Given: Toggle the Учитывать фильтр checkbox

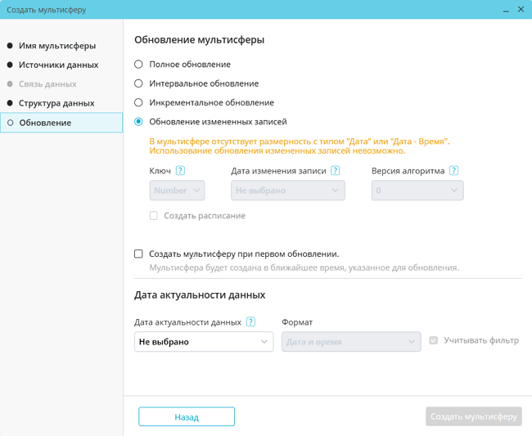Looking at the screenshot, I should click(x=434, y=340).
